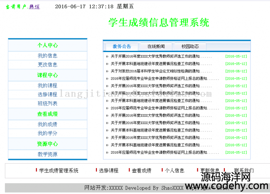Click footer link 学生成绩管理系统
Viewport: 270px width, 194px height.
tap(59, 171)
